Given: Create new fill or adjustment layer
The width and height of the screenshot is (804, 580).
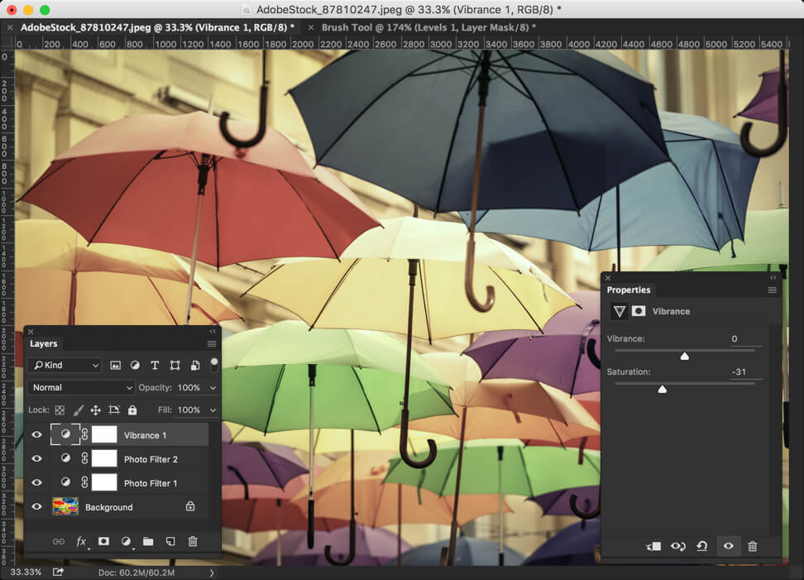Looking at the screenshot, I should pyautogui.click(x=126, y=542).
